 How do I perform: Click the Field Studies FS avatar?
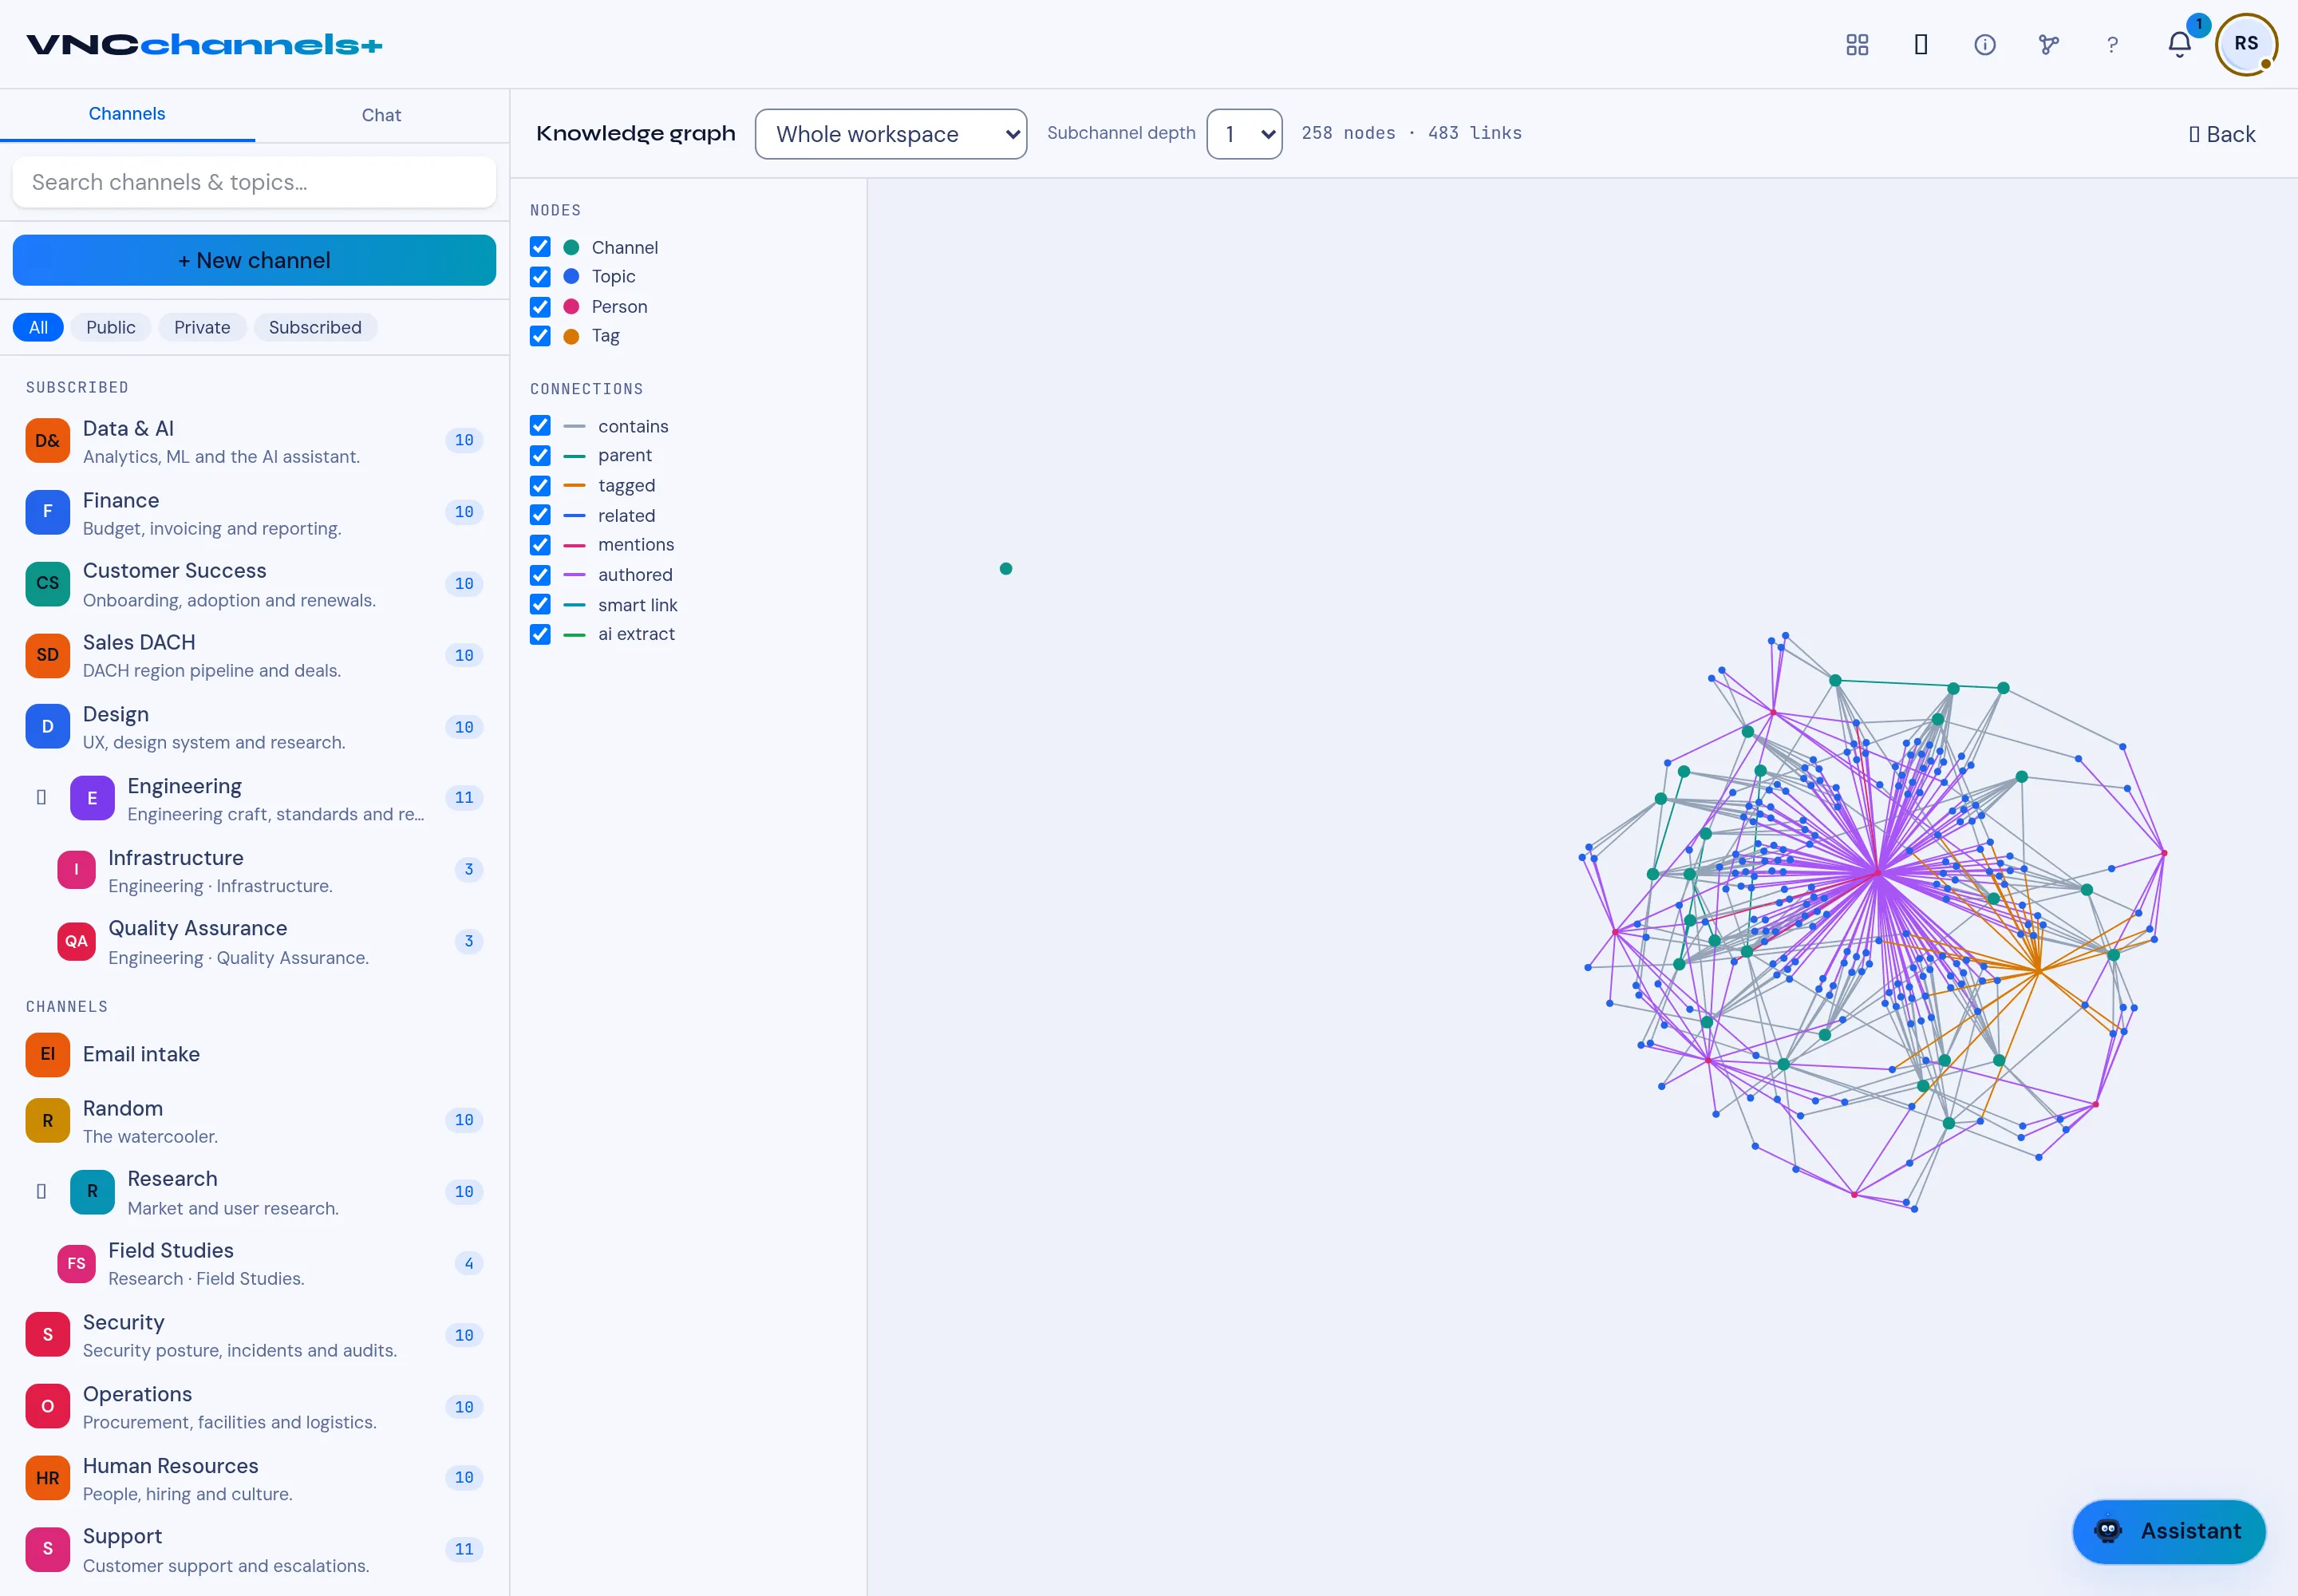coord(76,1263)
